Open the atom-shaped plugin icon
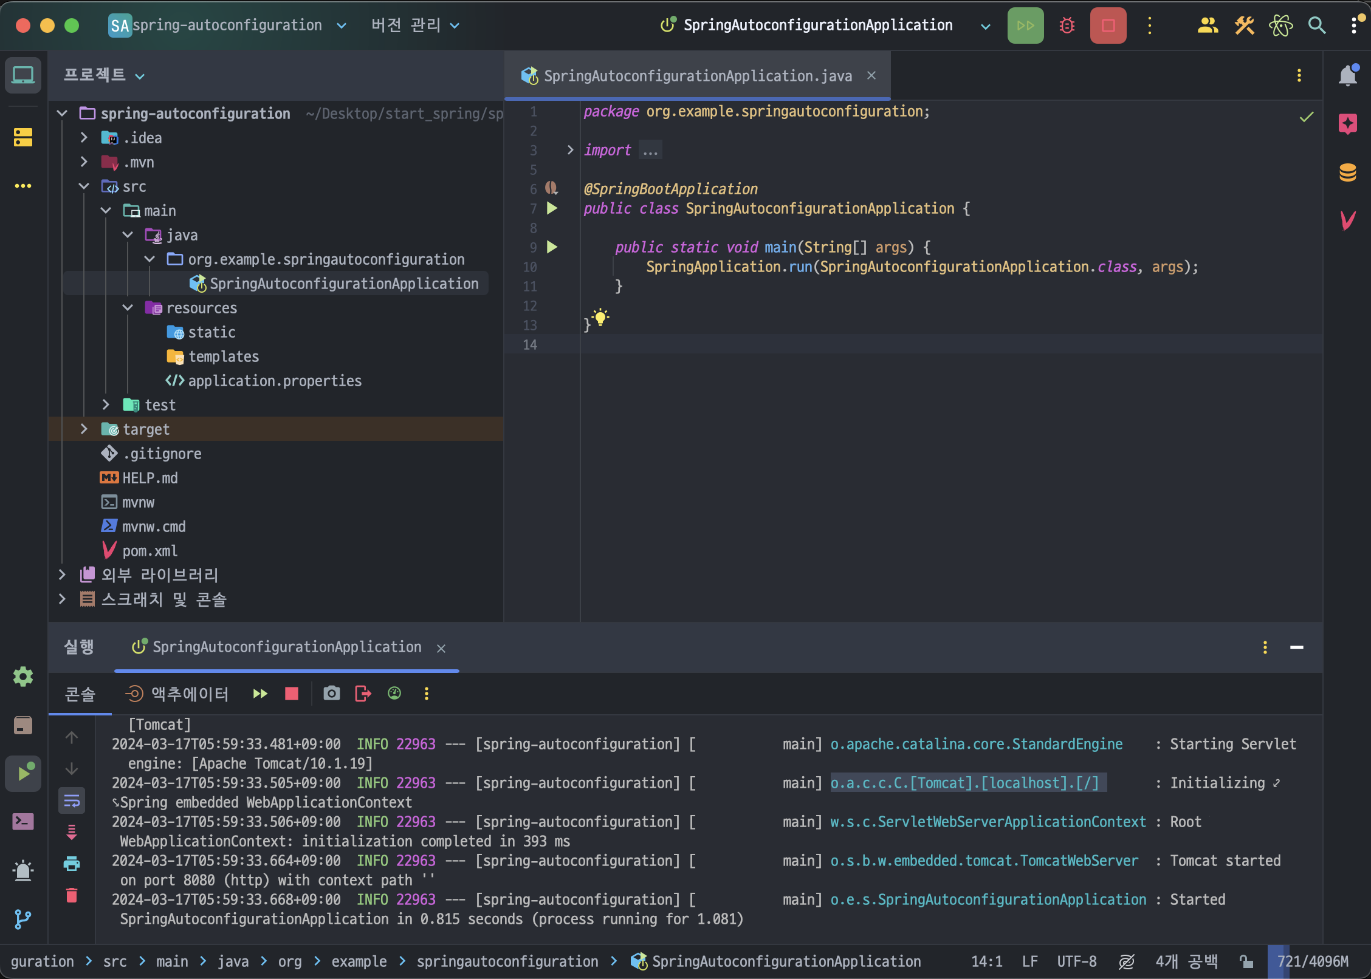Image resolution: width=1371 pixels, height=979 pixels. (x=1280, y=26)
